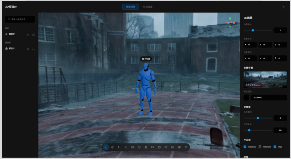The height and width of the screenshot is (159, 291).
Task: Click the photo camera snapshot icon in toolbar
Action: point(166,147)
